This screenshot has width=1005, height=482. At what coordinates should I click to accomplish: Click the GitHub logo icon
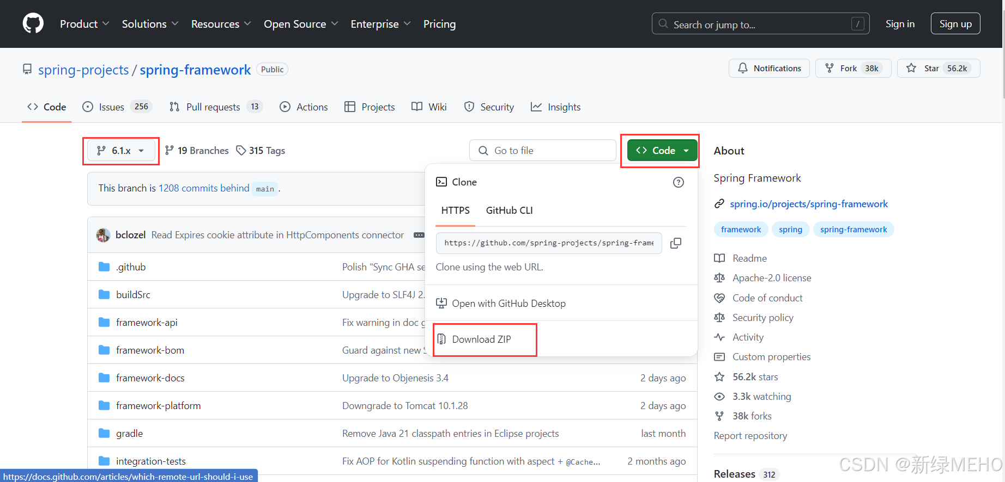[x=33, y=24]
